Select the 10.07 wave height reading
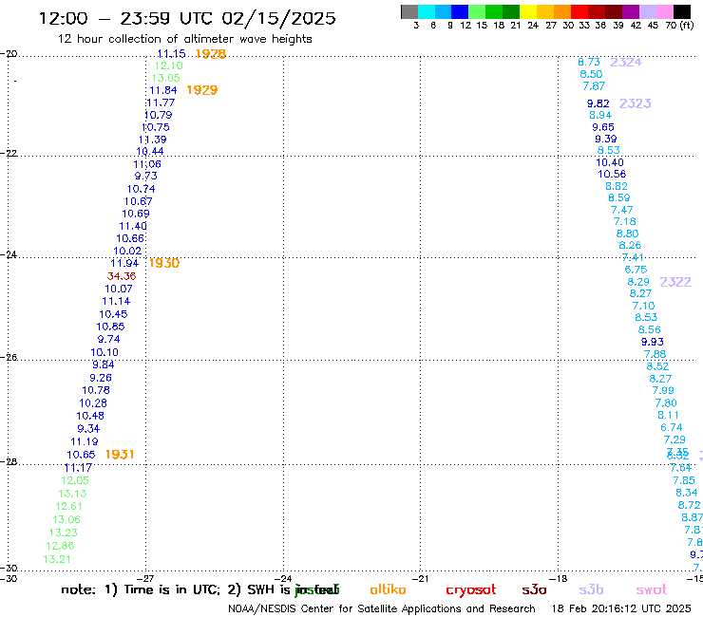 [119, 289]
